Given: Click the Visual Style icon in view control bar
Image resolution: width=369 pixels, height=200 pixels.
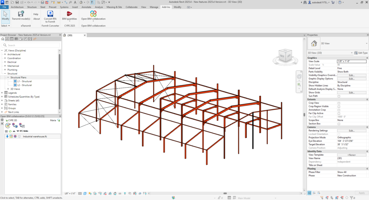Looking at the screenshot, I should [85, 194].
